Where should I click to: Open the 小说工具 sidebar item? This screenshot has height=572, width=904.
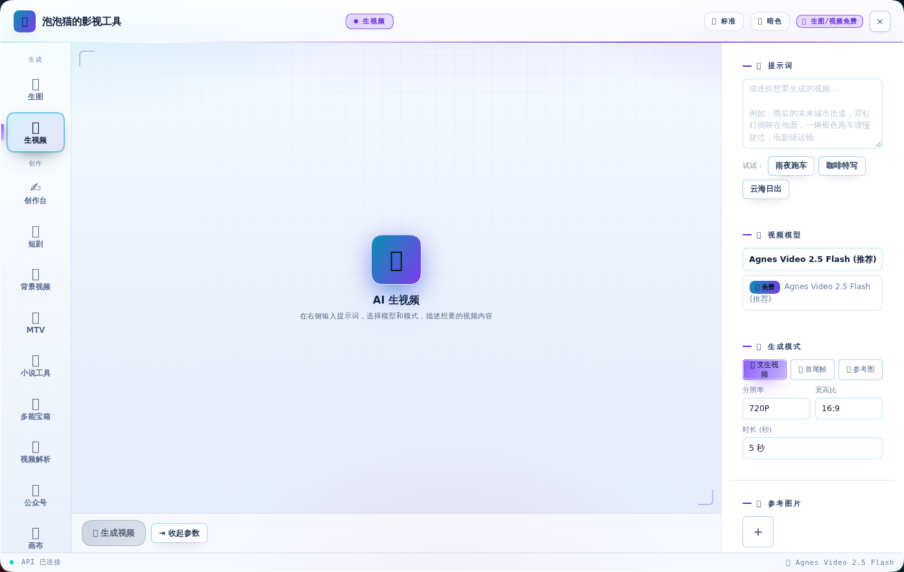(x=36, y=366)
